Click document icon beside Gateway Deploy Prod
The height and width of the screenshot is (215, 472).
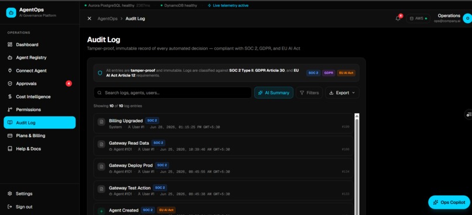[x=101, y=167]
